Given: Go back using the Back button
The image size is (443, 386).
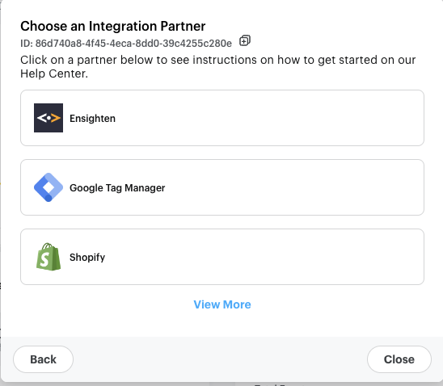Looking at the screenshot, I should coord(43,359).
